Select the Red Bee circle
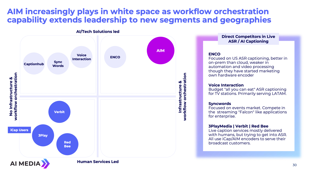The height and width of the screenshot is (173, 310). [67, 144]
